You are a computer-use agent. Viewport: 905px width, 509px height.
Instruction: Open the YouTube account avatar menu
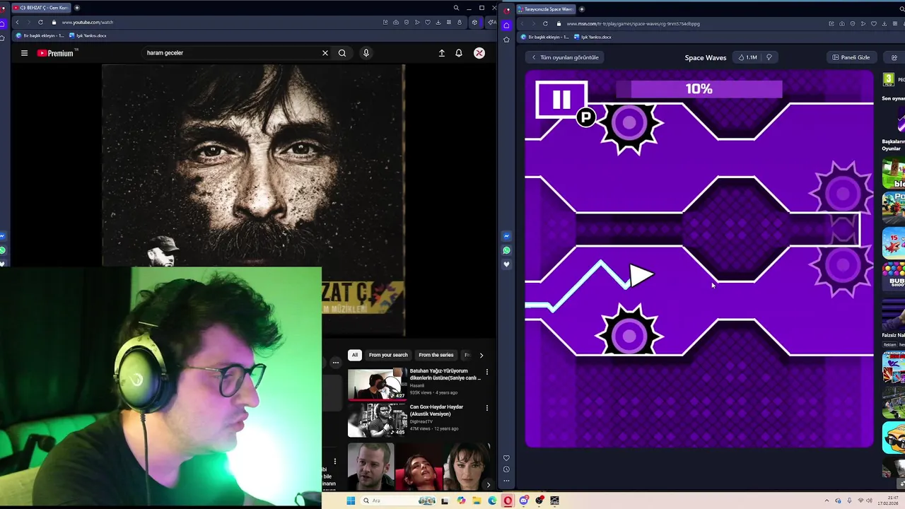[x=479, y=53]
